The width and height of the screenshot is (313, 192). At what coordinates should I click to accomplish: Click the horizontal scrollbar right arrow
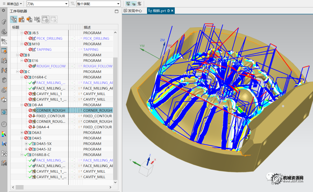[111, 187]
